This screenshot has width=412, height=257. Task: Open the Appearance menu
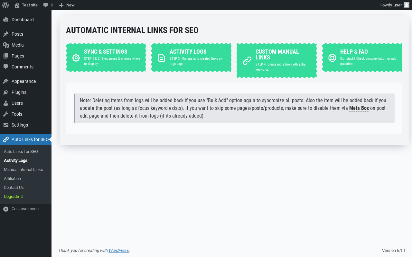pyautogui.click(x=26, y=81)
